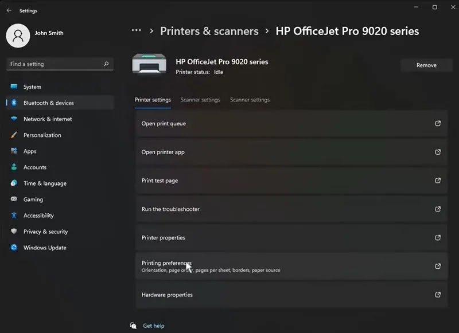Click the Bluetooth & devices icon

(14, 103)
